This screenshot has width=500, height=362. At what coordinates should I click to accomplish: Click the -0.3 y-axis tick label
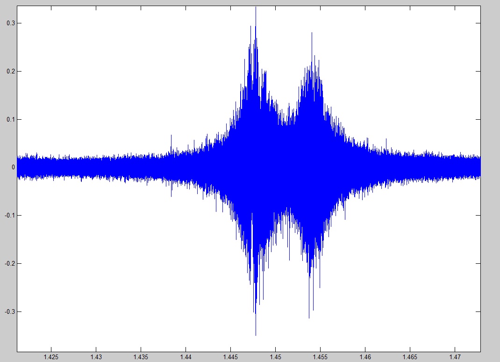coord(8,311)
